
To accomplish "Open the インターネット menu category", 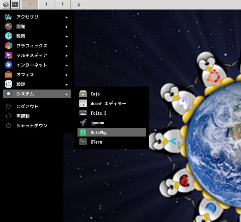I will tap(37, 65).
